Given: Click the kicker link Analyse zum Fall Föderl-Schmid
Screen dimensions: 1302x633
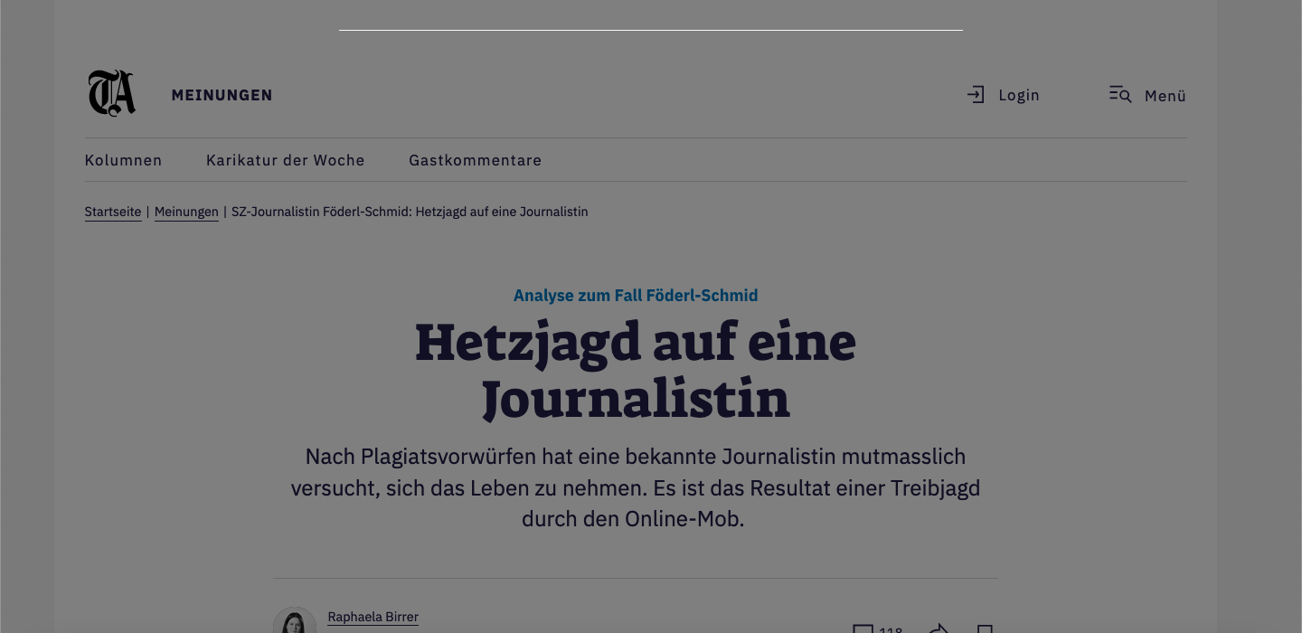Looking at the screenshot, I should pyautogui.click(x=635, y=295).
